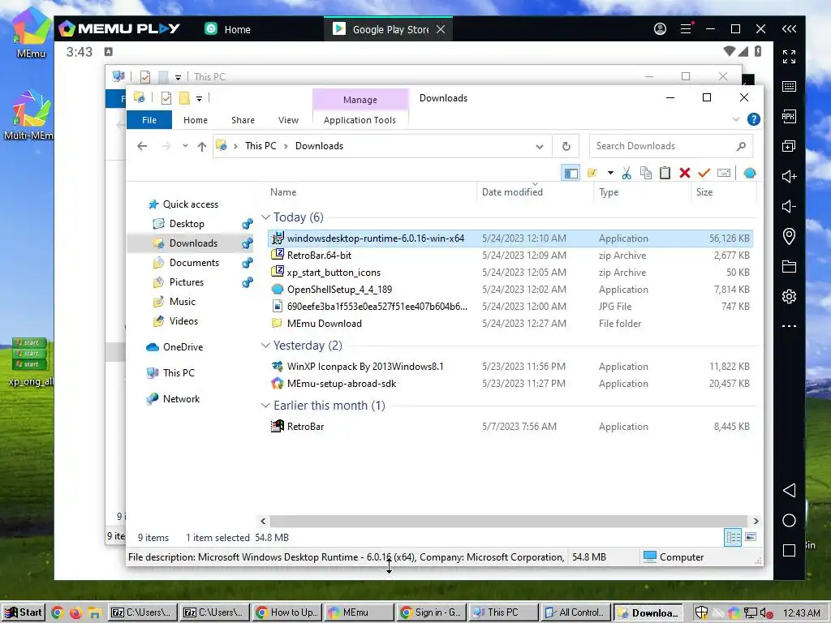831x623 pixels.
Task: Select Pictures in navigation pane
Action: click(186, 282)
